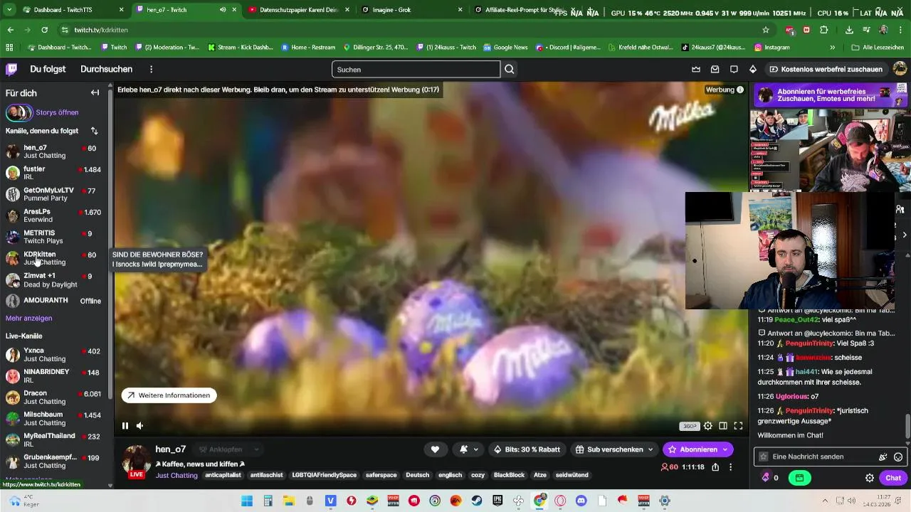Open the Twitch home logo
911x512 pixels.
pyautogui.click(x=11, y=69)
